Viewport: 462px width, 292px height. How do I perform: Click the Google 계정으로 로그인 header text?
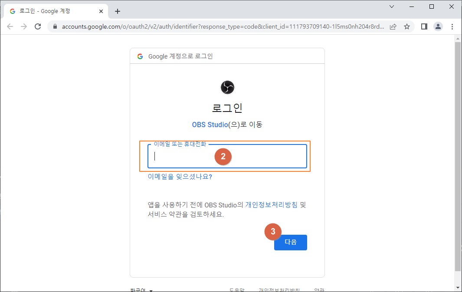click(x=180, y=56)
